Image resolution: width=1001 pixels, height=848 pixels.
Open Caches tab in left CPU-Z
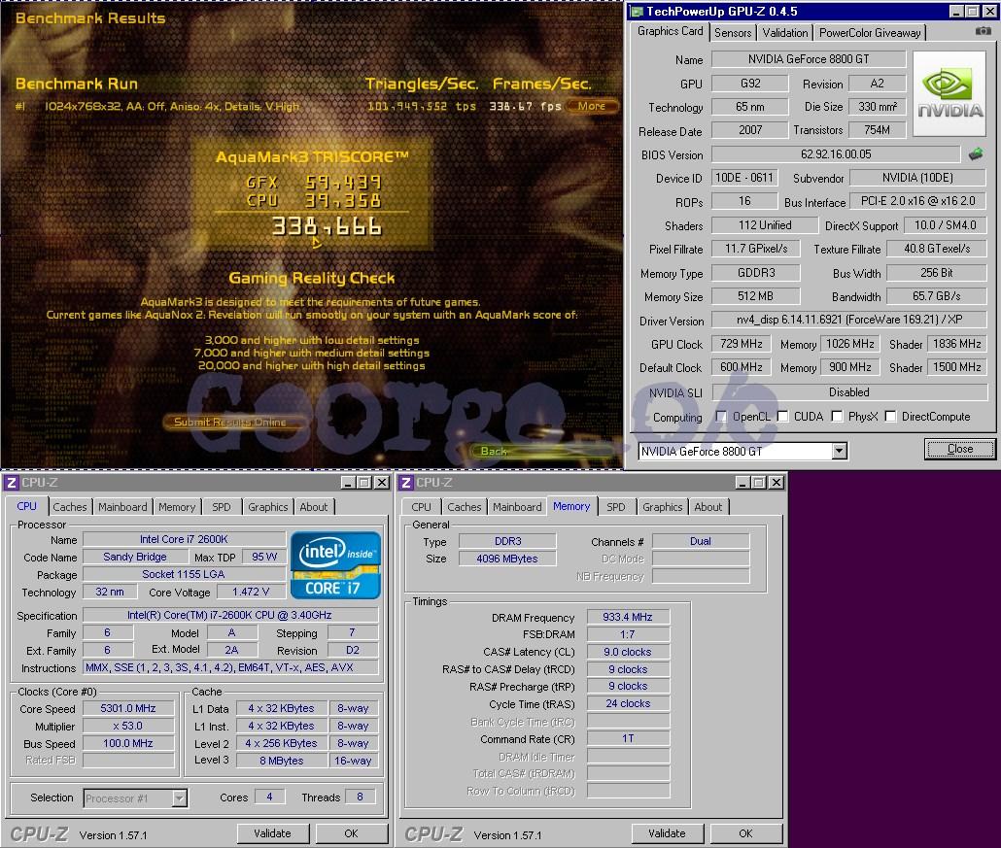click(x=70, y=507)
